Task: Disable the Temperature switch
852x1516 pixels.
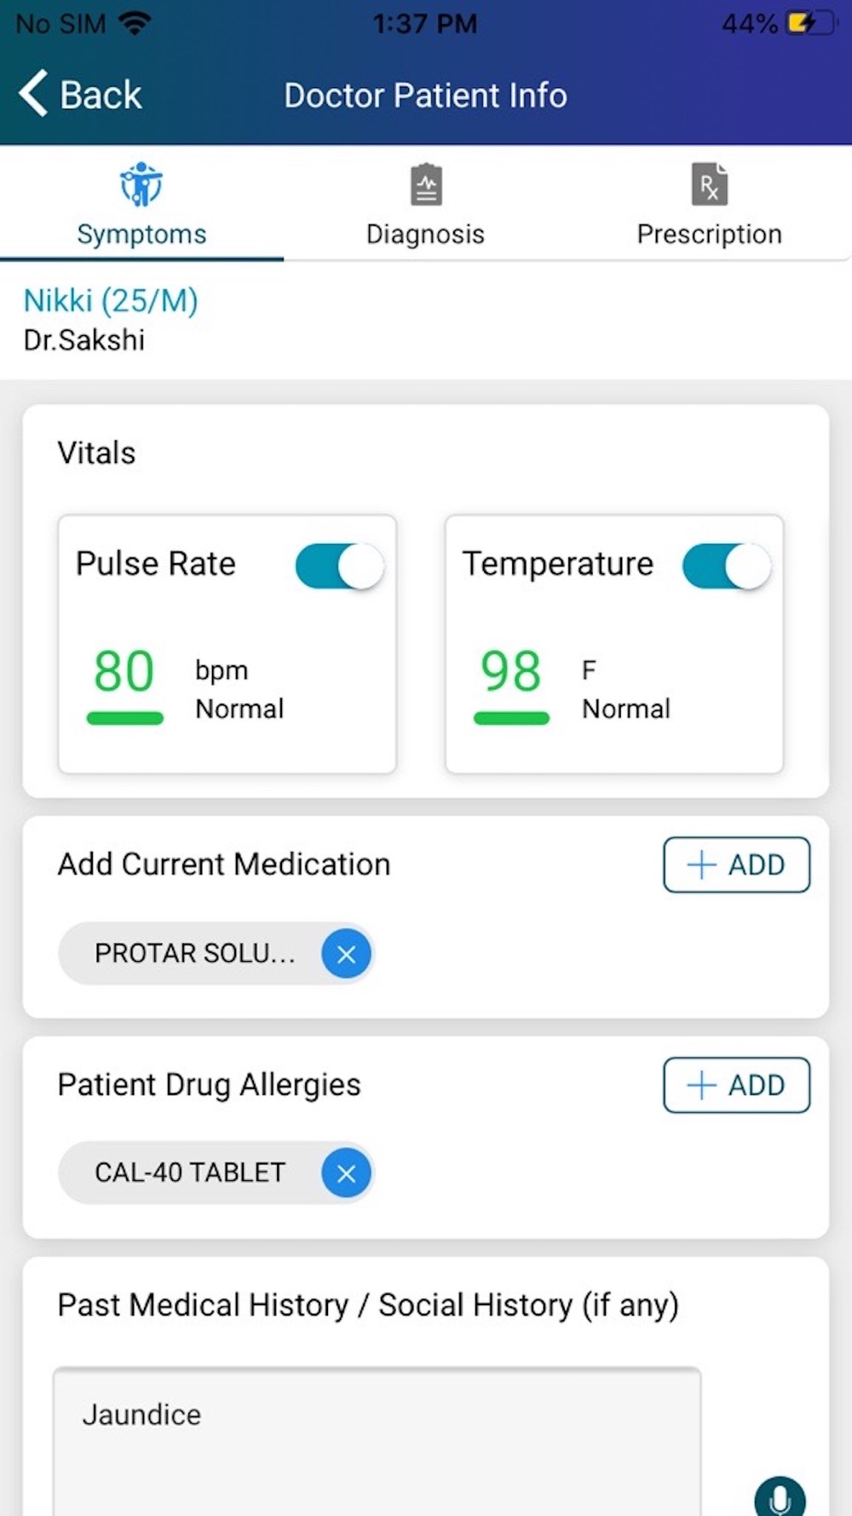Action: (x=726, y=566)
